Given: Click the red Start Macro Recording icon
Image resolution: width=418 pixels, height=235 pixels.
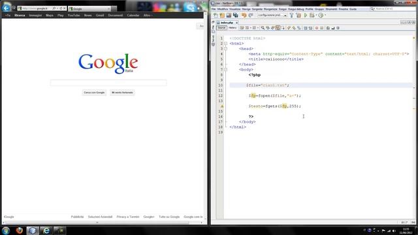Looking at the screenshot, I should [x=316, y=27].
